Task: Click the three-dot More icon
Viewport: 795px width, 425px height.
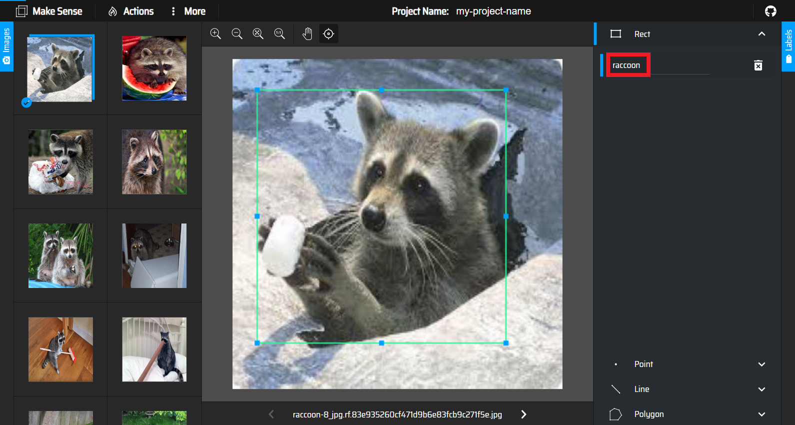Action: (x=173, y=11)
